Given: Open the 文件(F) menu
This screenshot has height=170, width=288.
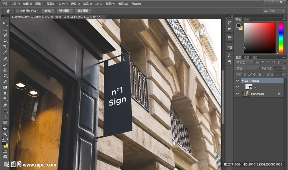Looking at the screenshot, I should point(15,4).
